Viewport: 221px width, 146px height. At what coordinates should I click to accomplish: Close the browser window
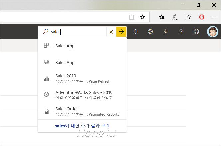coord(214,5)
